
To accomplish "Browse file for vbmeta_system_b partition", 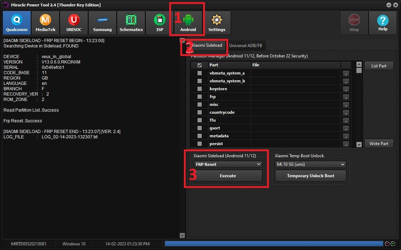I will click(346, 81).
